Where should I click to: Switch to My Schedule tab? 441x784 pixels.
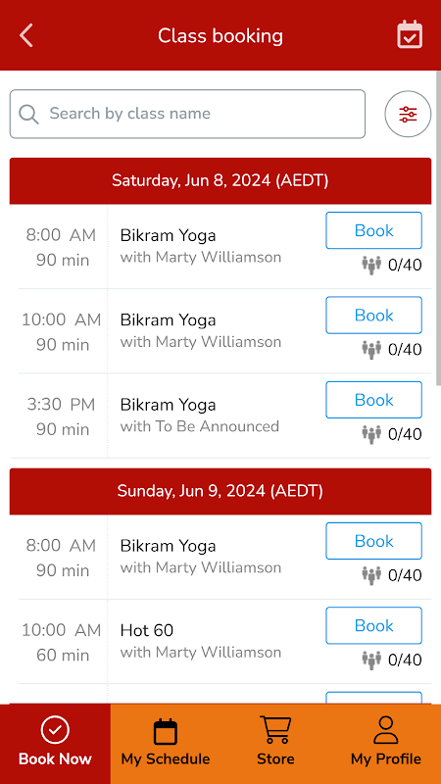click(x=166, y=741)
